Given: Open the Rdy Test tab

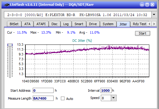Looking at the screenshot, I should [x=140, y=24].
